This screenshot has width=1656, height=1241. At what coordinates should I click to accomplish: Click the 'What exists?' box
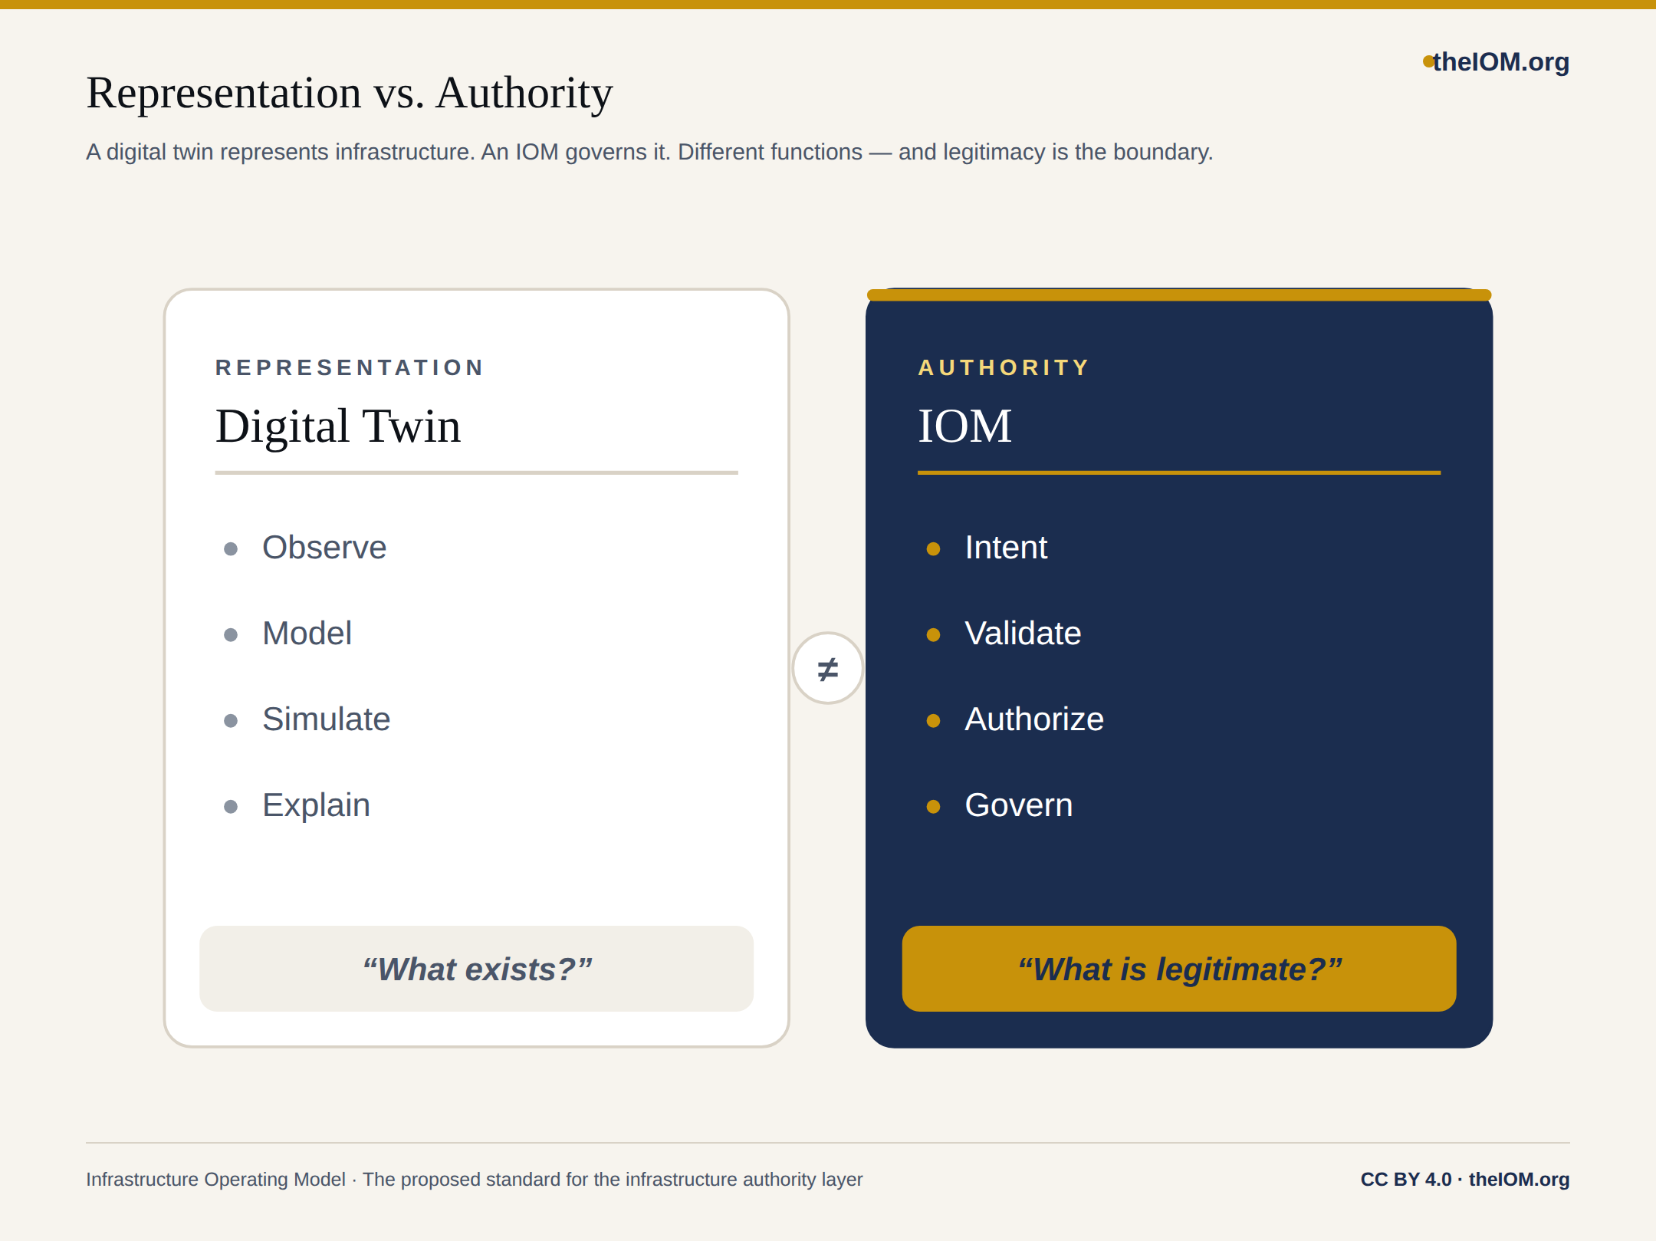[x=476, y=969]
